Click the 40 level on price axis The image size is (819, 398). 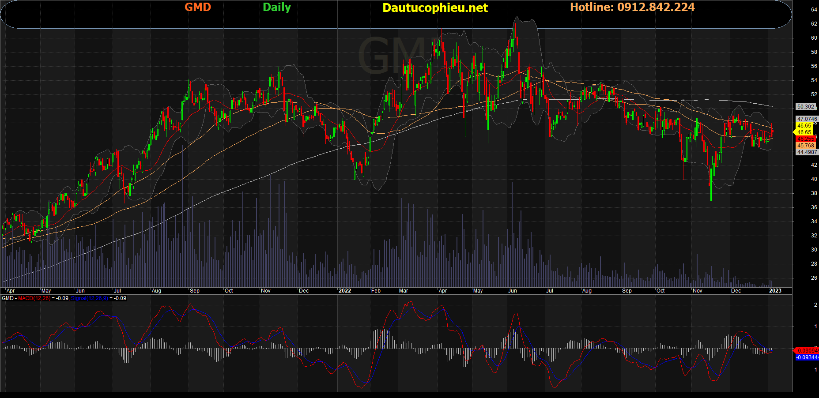[814, 179]
